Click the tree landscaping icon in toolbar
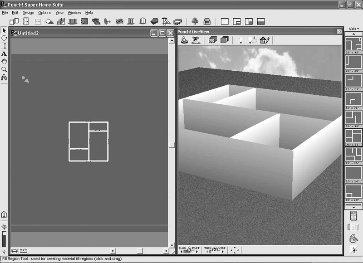363x263 pixels. click(195, 21)
